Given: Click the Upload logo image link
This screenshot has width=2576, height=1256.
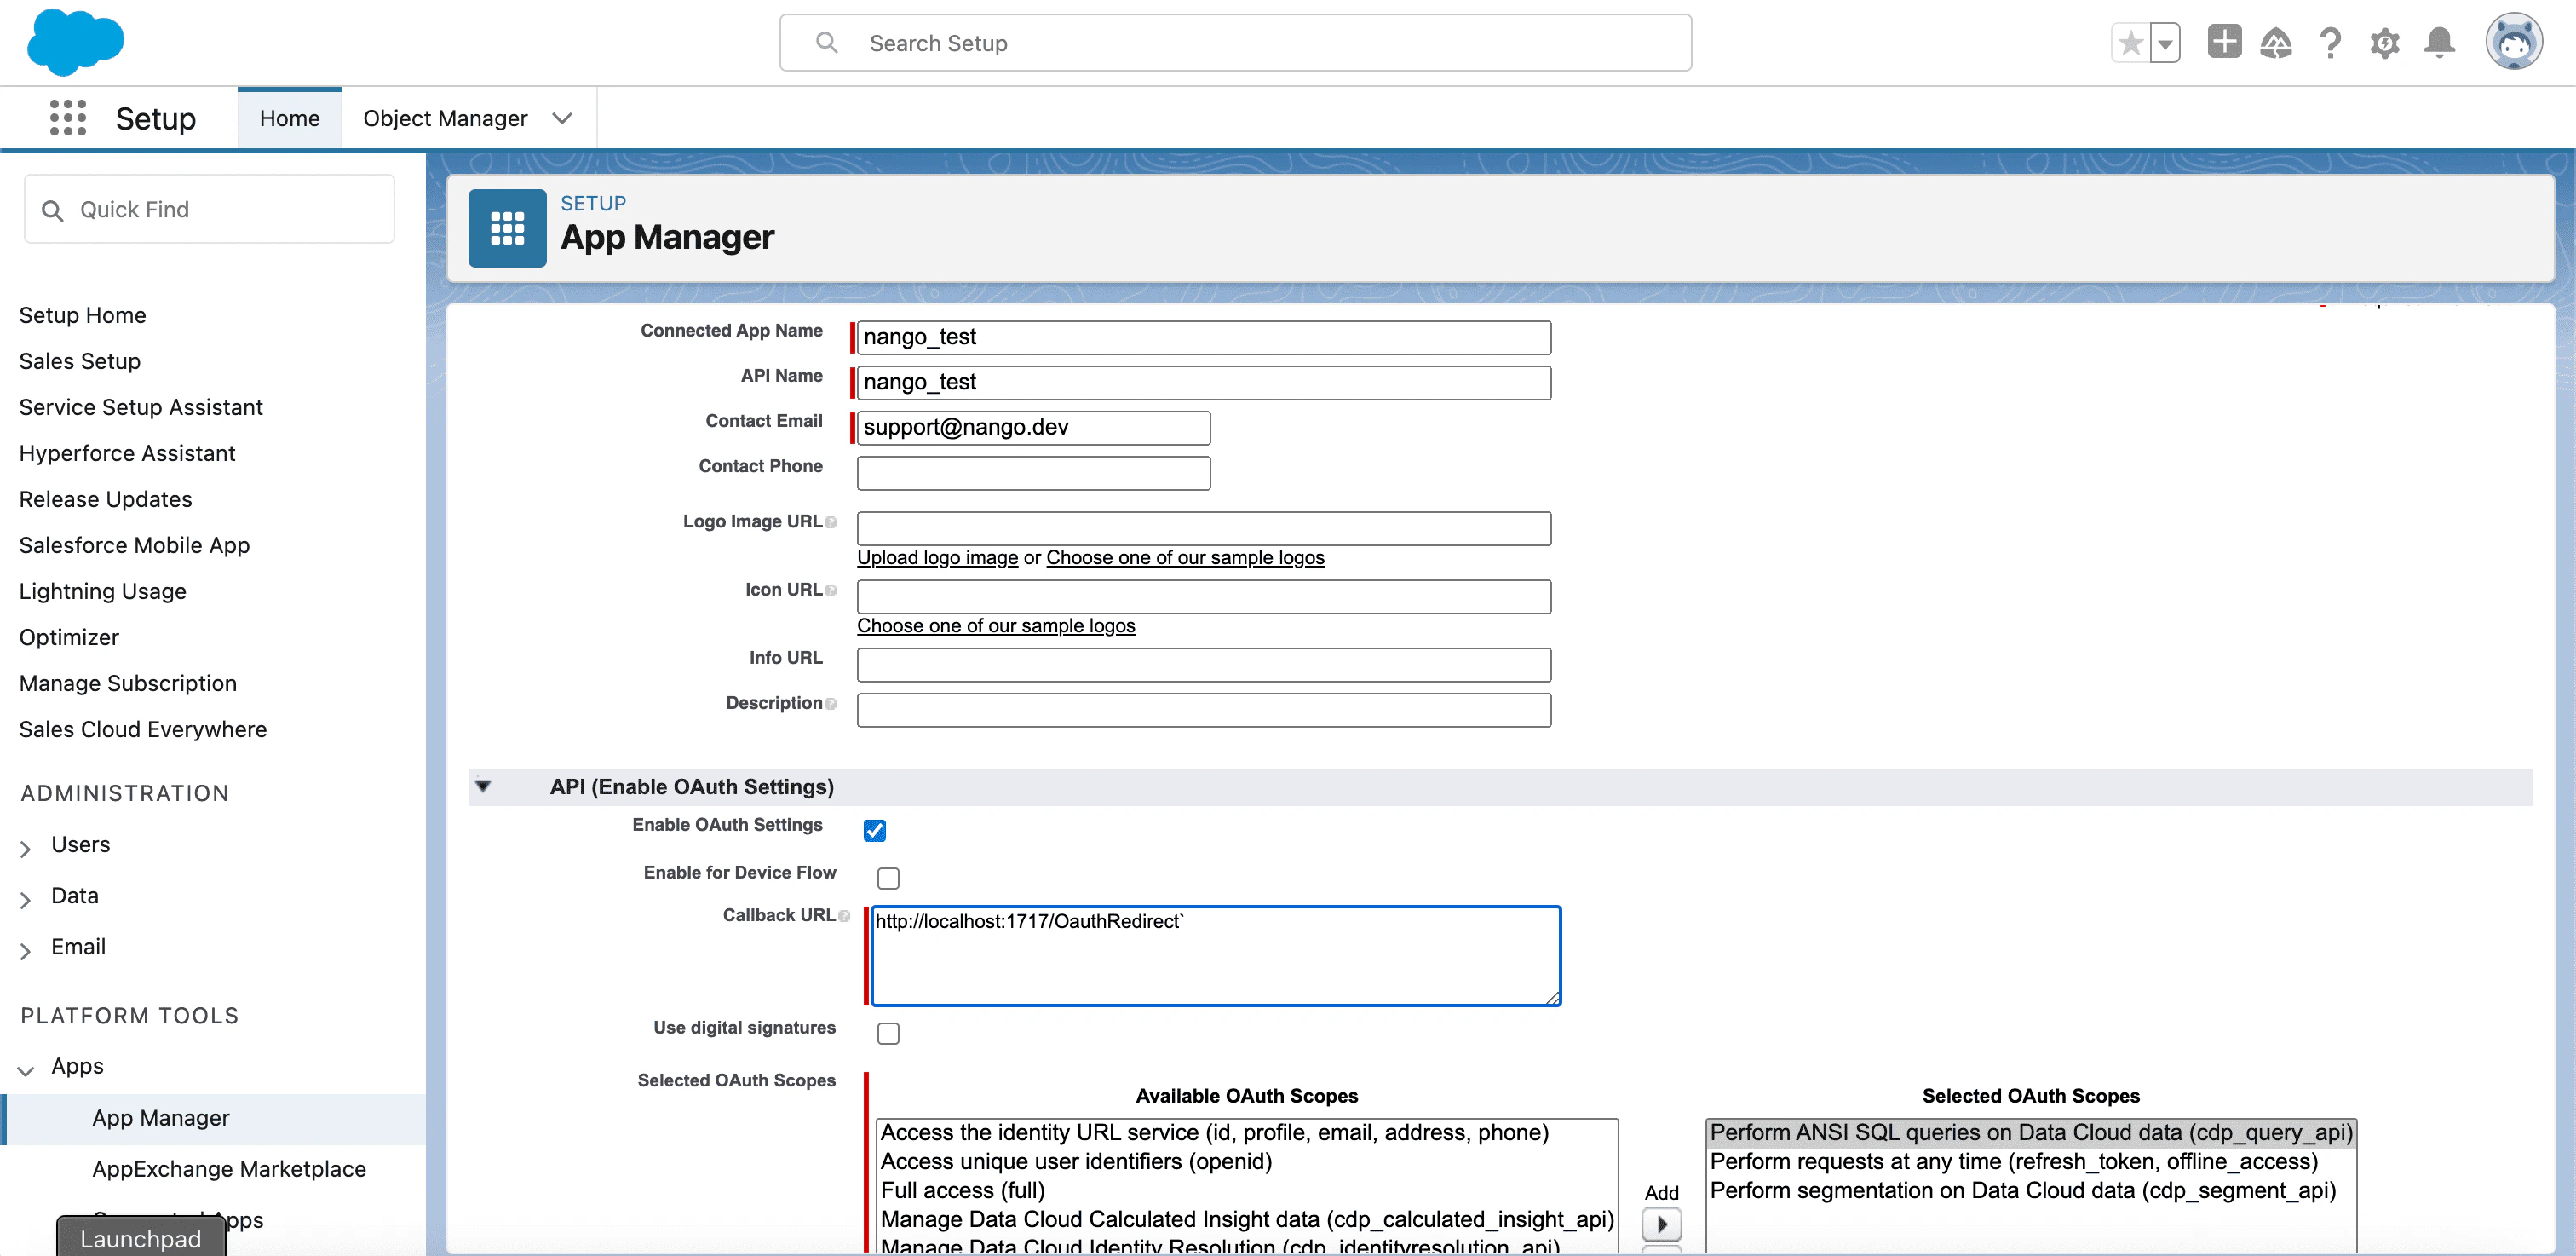Looking at the screenshot, I should tap(937, 557).
